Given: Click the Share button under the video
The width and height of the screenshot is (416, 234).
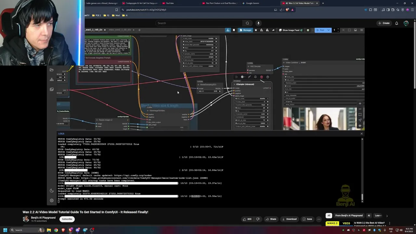Looking at the screenshot, I should coord(271,219).
